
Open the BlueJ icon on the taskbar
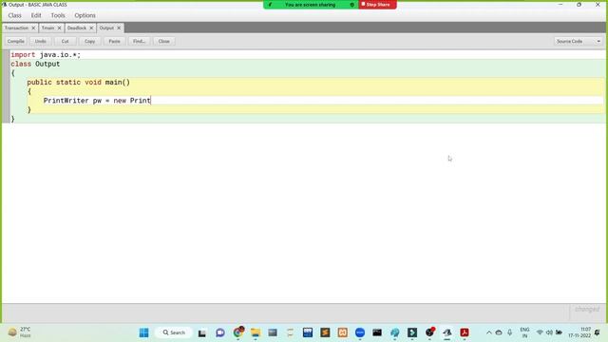pyautogui.click(x=446, y=332)
